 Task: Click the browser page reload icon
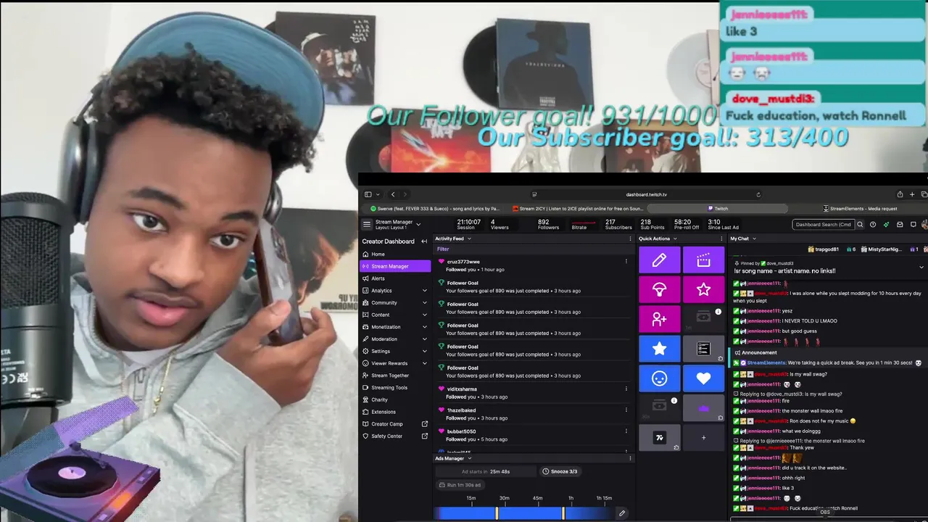tap(758, 194)
